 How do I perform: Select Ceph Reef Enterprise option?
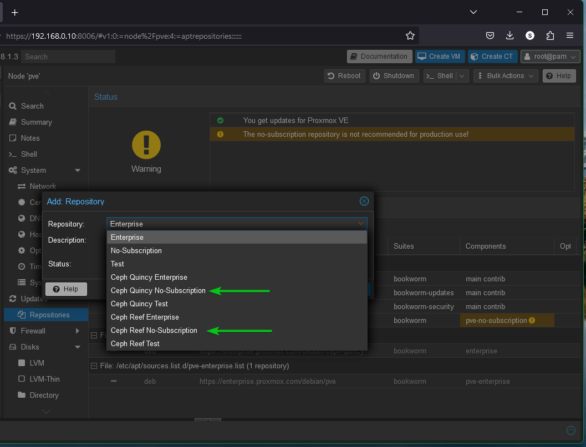[237, 317]
